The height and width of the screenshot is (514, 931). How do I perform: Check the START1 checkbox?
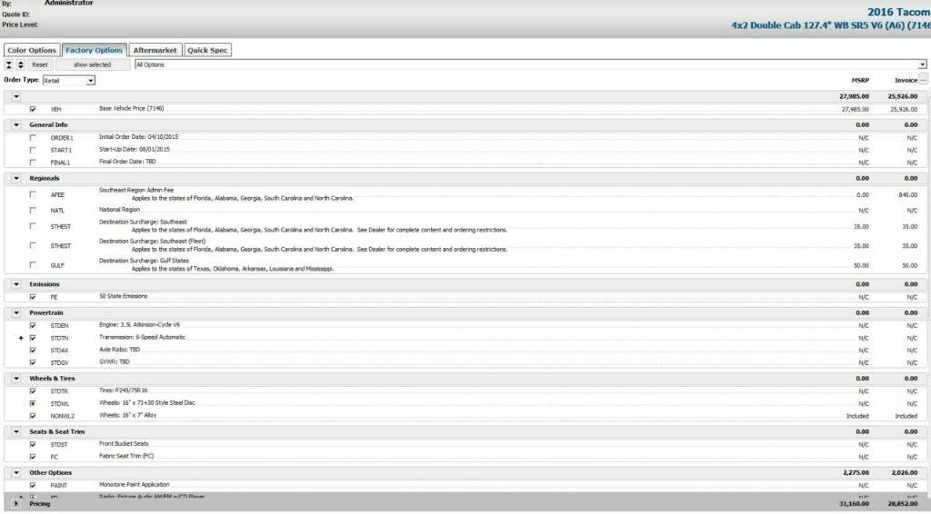(x=33, y=150)
